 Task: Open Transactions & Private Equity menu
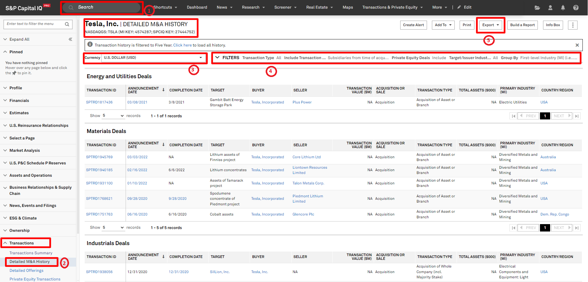[393, 7]
